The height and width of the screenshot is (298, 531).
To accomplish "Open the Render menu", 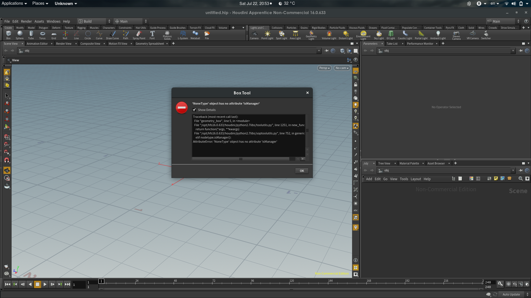I will (x=26, y=21).
